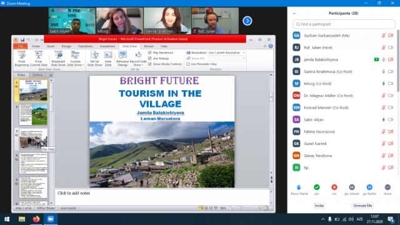
Task: Switch to Home ribbon tab
Action: [36, 46]
